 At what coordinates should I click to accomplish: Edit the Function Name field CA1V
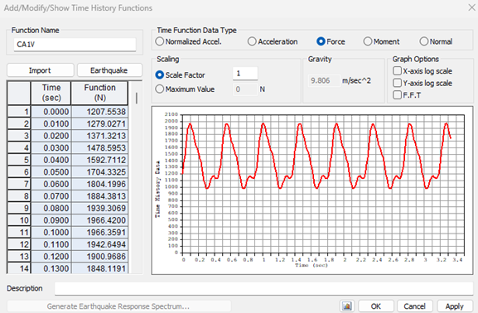point(75,45)
